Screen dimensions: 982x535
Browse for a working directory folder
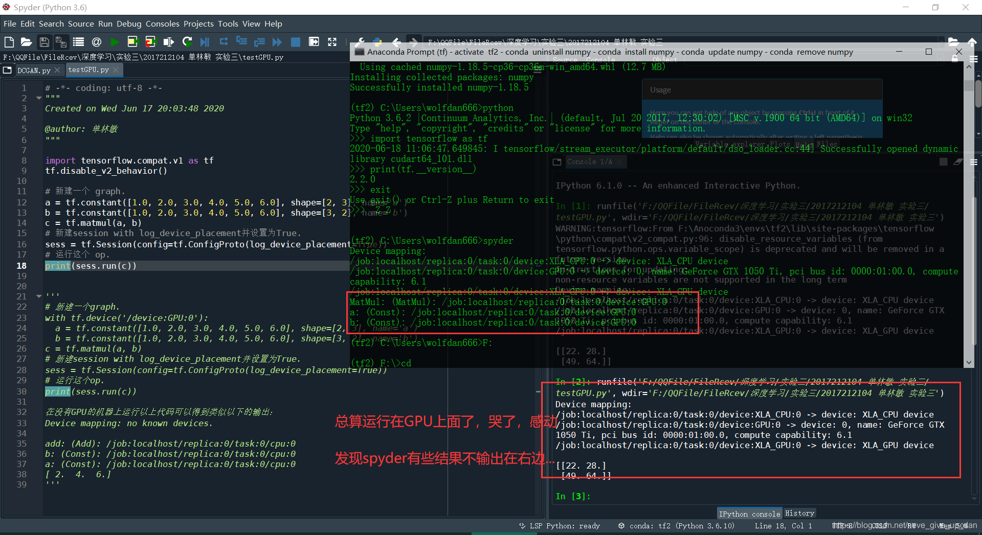pyautogui.click(x=953, y=41)
